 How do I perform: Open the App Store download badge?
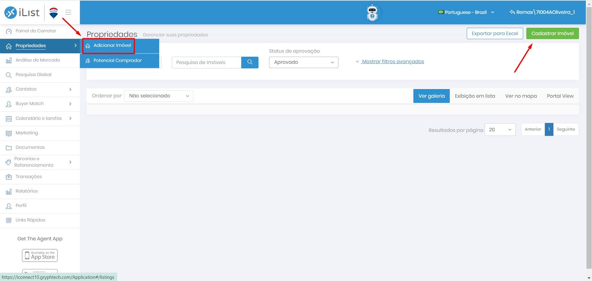tap(40, 255)
